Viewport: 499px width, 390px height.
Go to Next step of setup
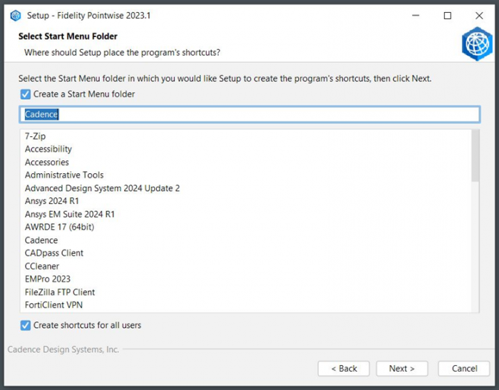tap(402, 369)
